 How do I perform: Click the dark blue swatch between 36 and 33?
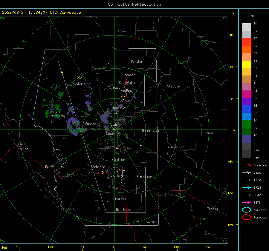pos(246,109)
